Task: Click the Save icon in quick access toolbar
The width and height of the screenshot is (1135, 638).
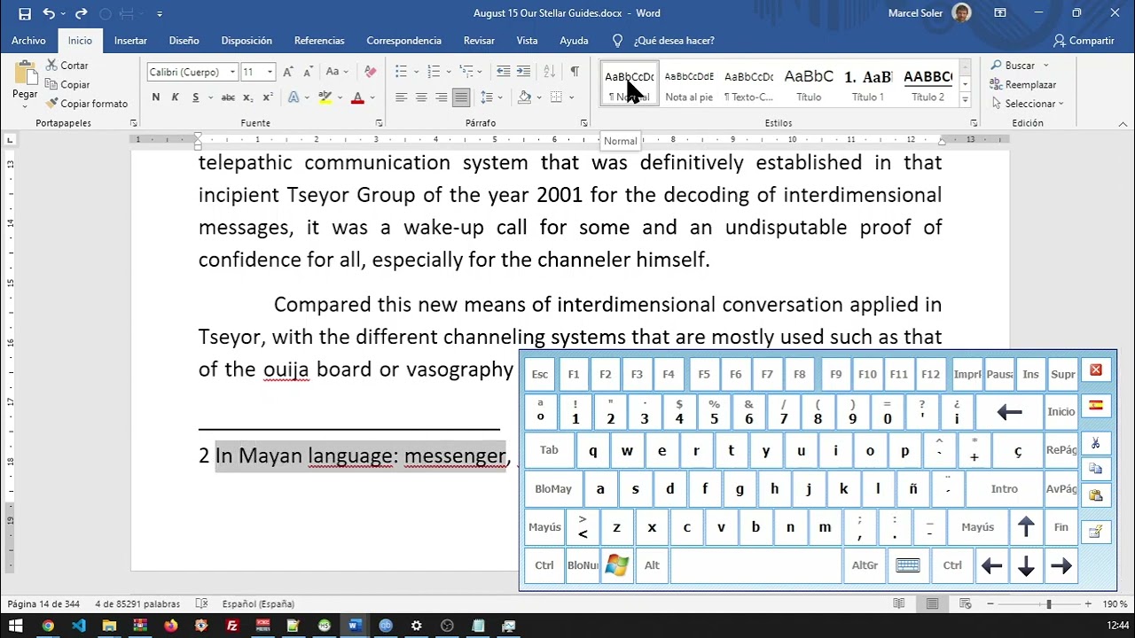Action: pos(24,13)
